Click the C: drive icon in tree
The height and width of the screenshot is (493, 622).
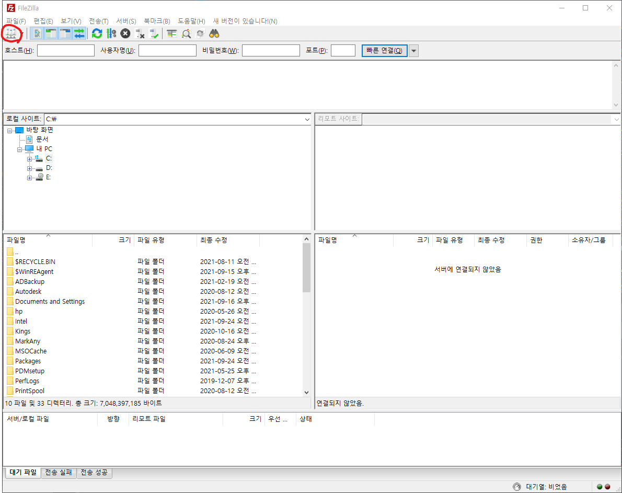tap(39, 158)
